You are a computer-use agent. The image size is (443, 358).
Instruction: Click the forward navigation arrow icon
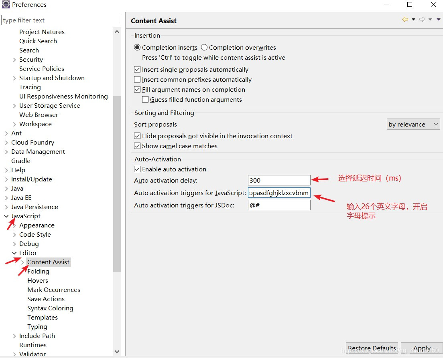(422, 19)
